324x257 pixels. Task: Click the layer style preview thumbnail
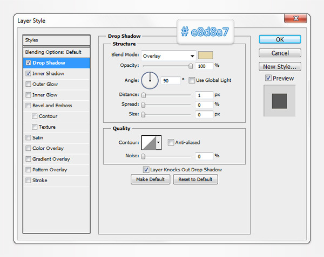tap(279, 100)
